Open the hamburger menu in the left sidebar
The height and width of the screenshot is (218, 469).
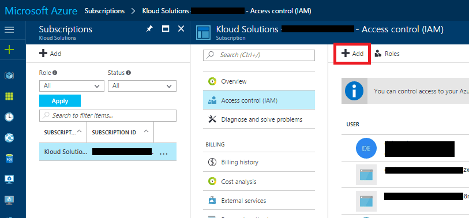pos(10,30)
